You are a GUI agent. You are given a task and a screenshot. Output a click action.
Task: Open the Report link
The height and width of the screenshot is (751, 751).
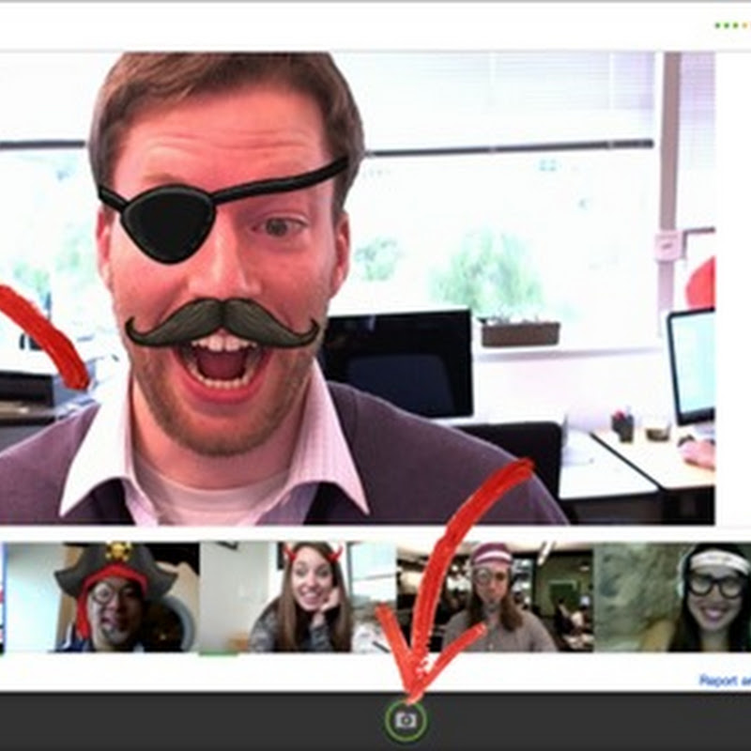(725, 680)
